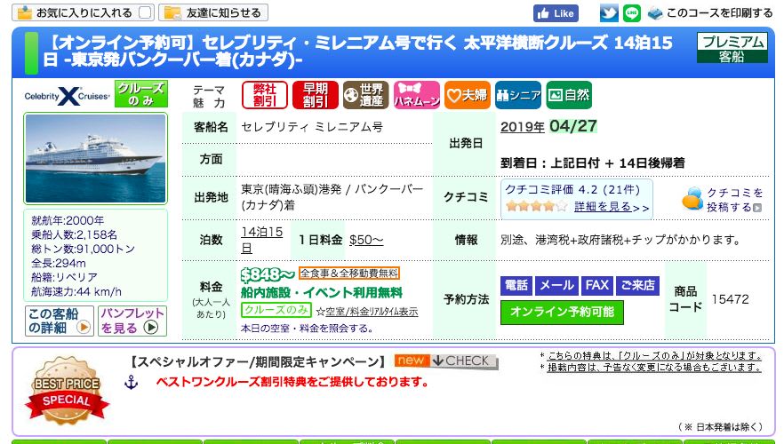Click the departure date 2019年 04/27
This screenshot has width=784, height=444.
tap(548, 126)
